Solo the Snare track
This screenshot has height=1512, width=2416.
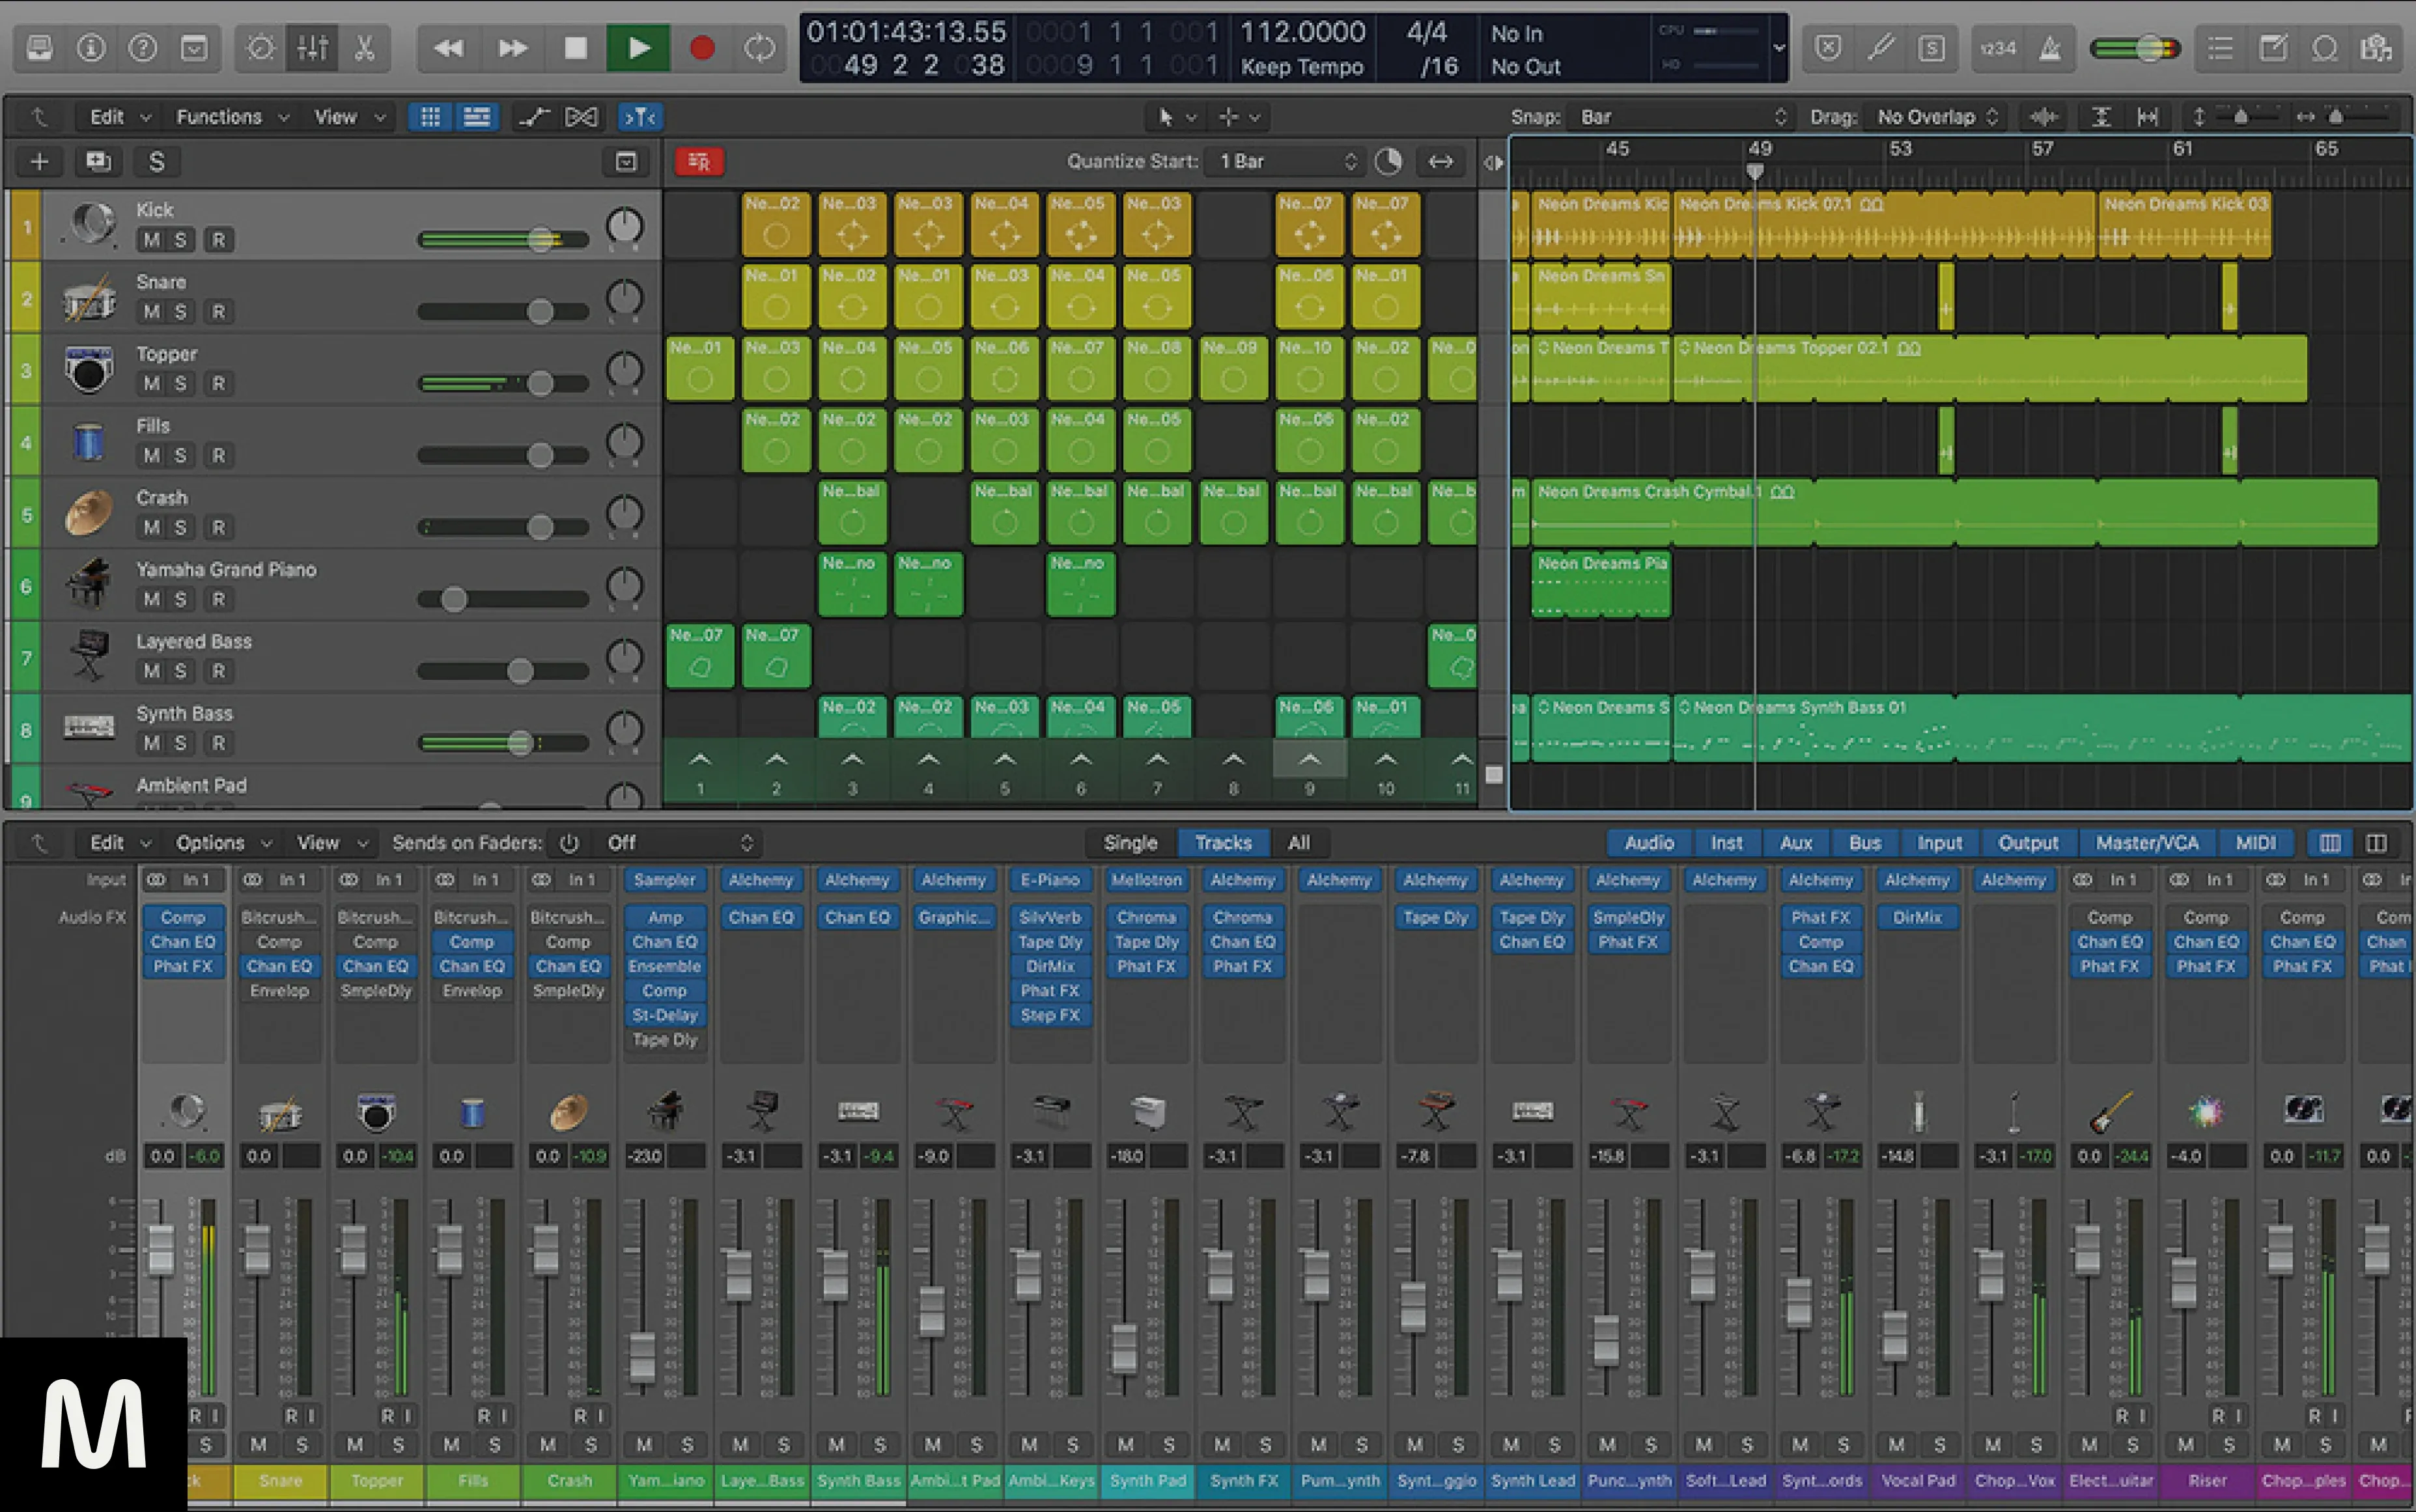180,312
